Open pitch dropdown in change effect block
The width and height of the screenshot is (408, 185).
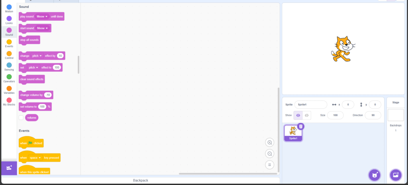tap(37, 56)
